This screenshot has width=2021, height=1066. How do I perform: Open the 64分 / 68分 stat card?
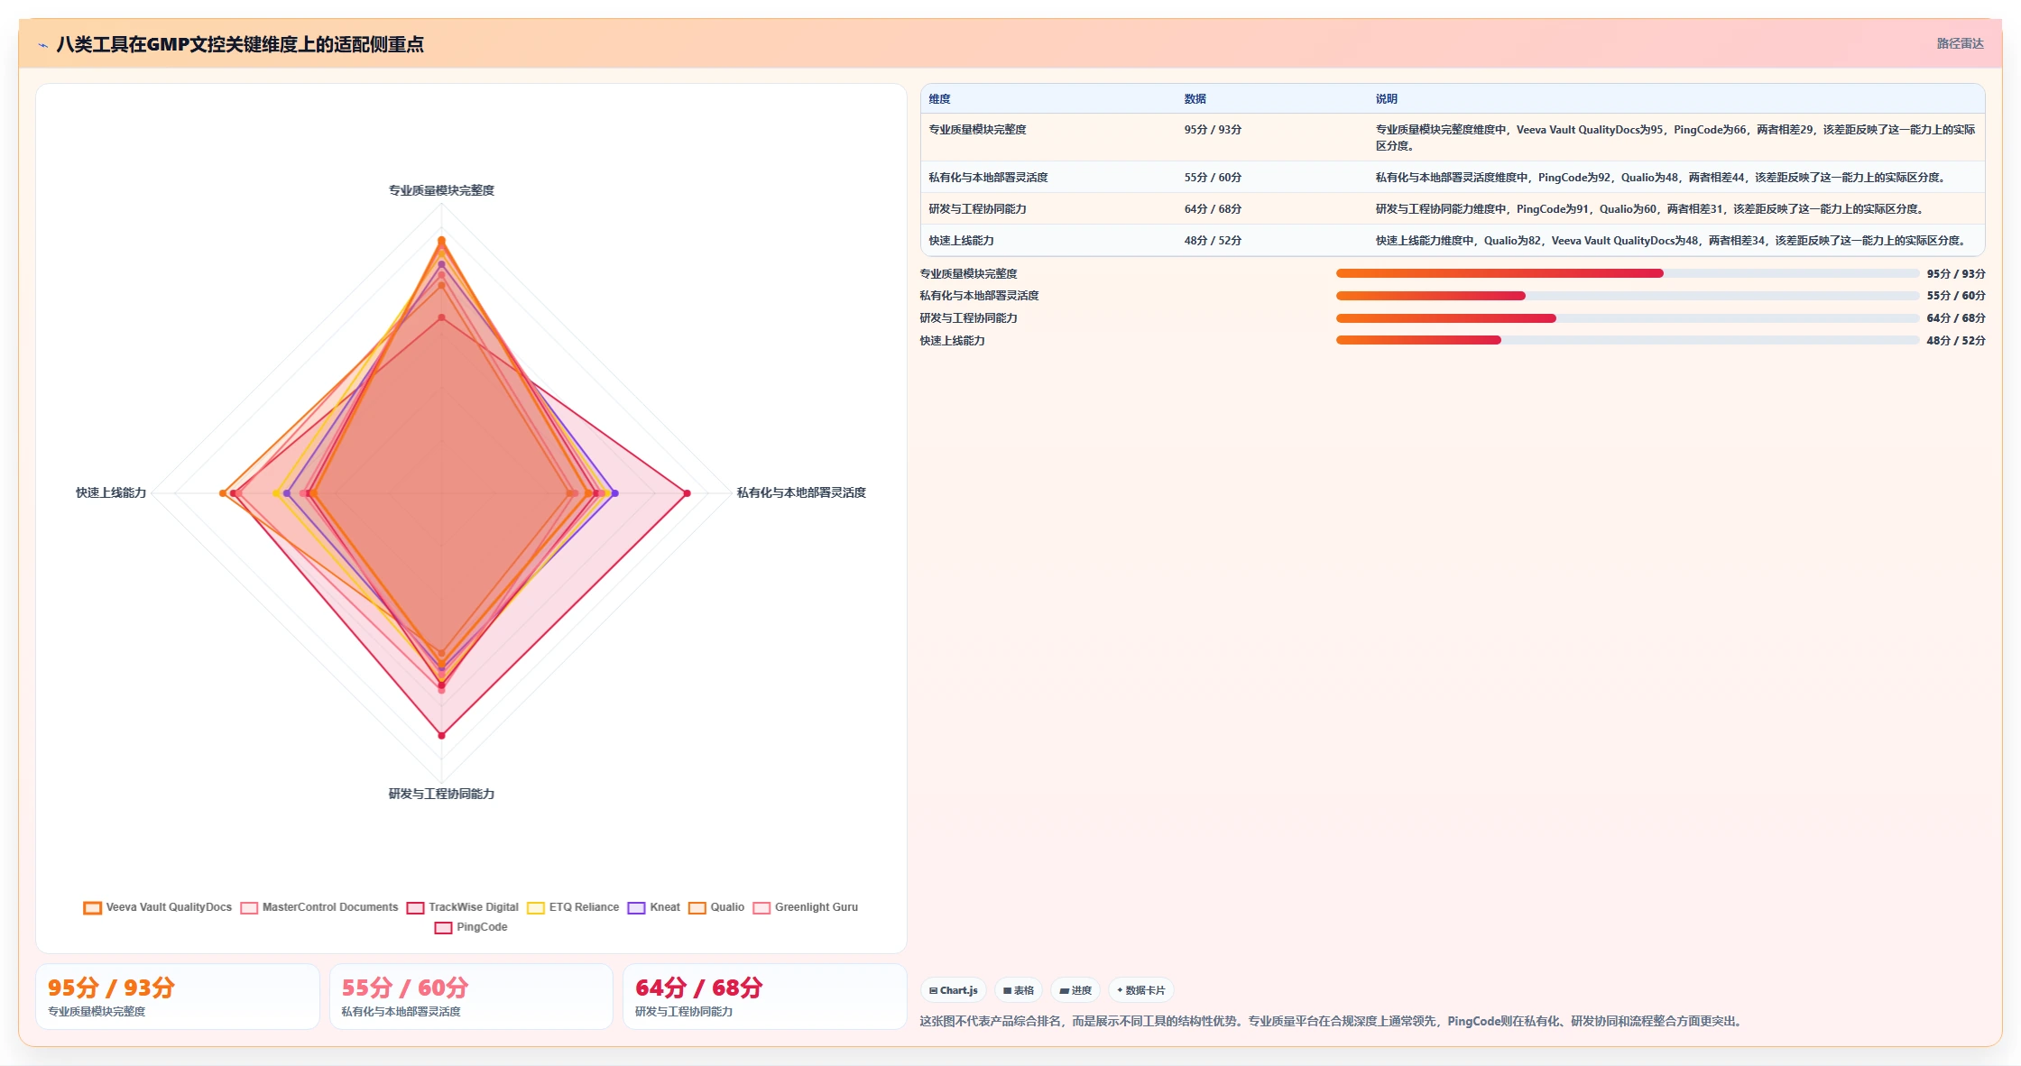point(765,997)
